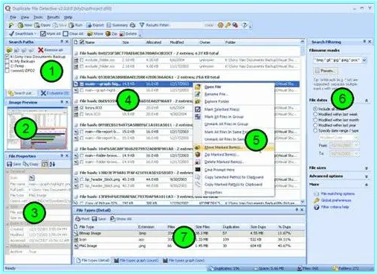Click the Results Filter funnel icon
Viewport: 377px width, 274px height.
142,25
